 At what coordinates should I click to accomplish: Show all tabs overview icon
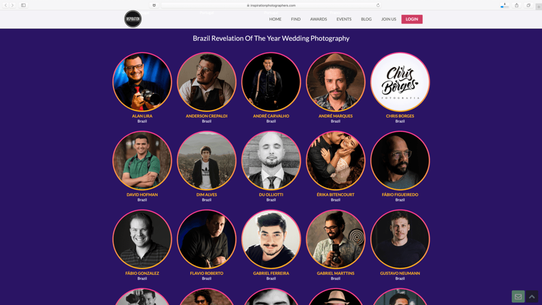point(528,5)
